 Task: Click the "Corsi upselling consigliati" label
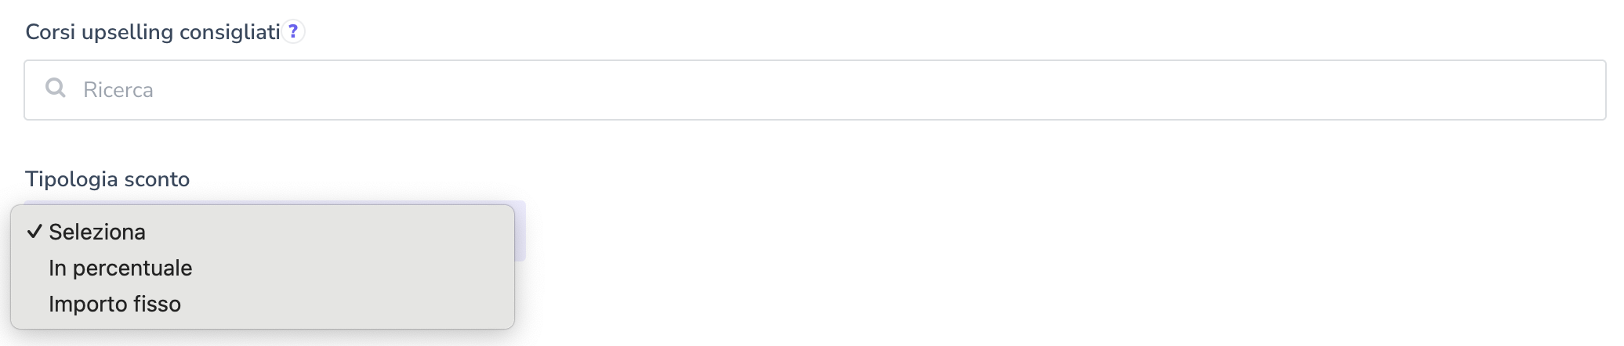click(153, 32)
